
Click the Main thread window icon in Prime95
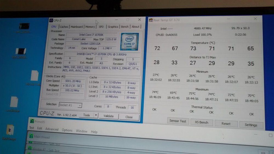click(31, 136)
